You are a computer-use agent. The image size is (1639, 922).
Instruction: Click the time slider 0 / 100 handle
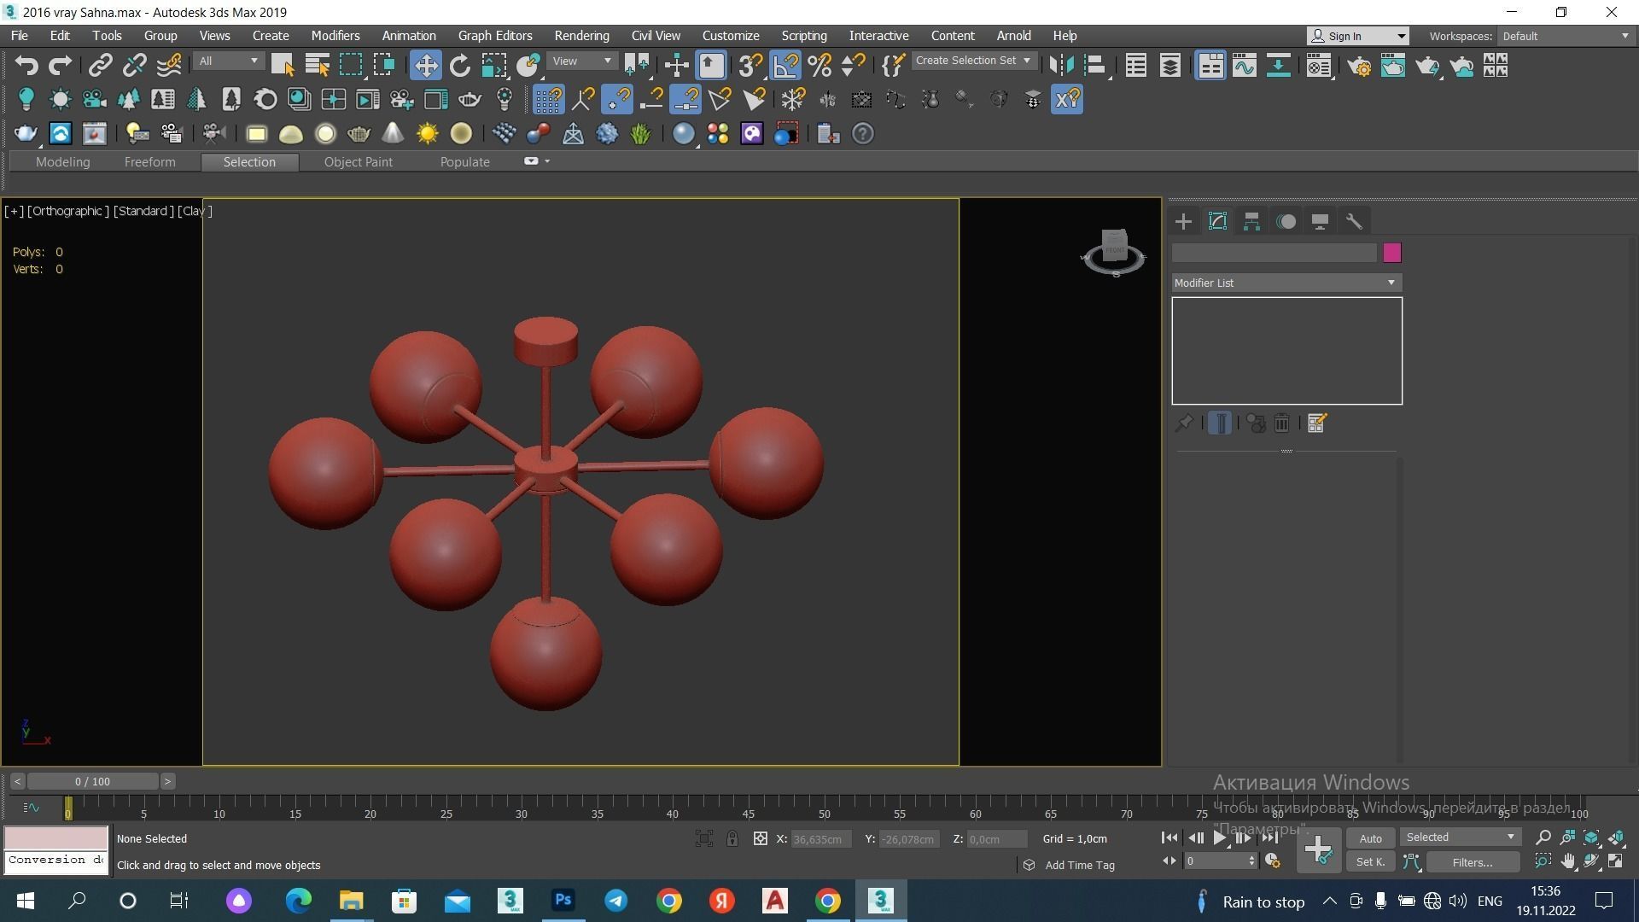click(92, 782)
